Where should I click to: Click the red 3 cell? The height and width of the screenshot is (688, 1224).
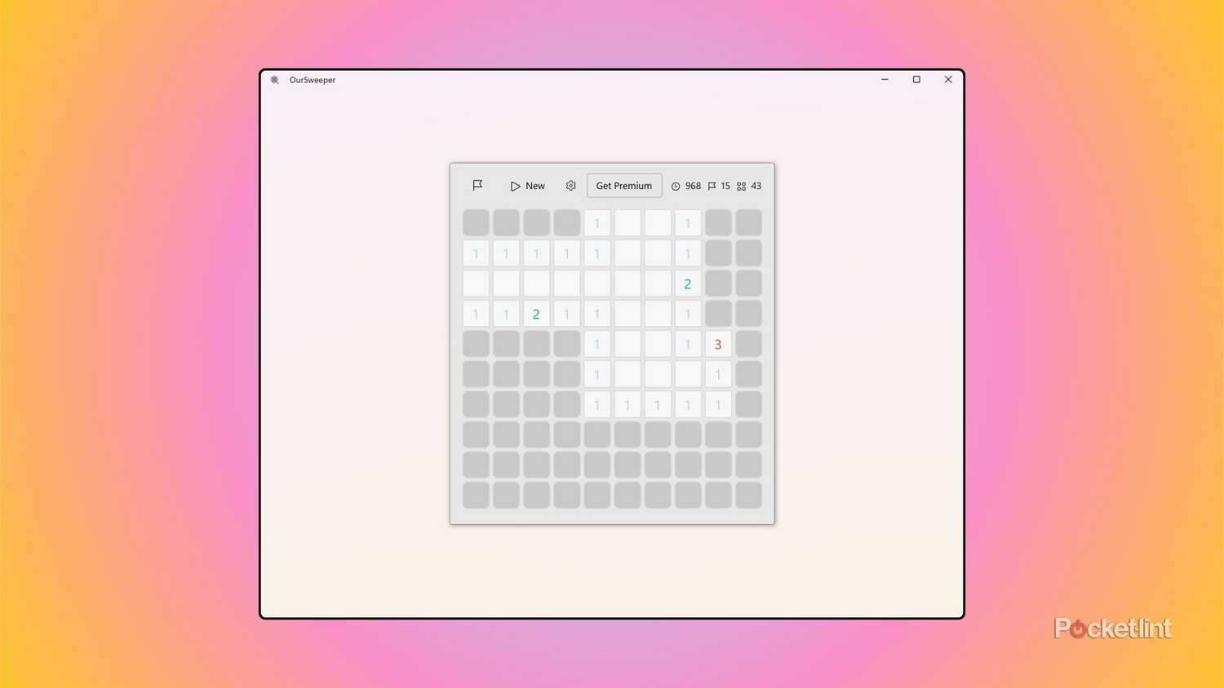[718, 344]
